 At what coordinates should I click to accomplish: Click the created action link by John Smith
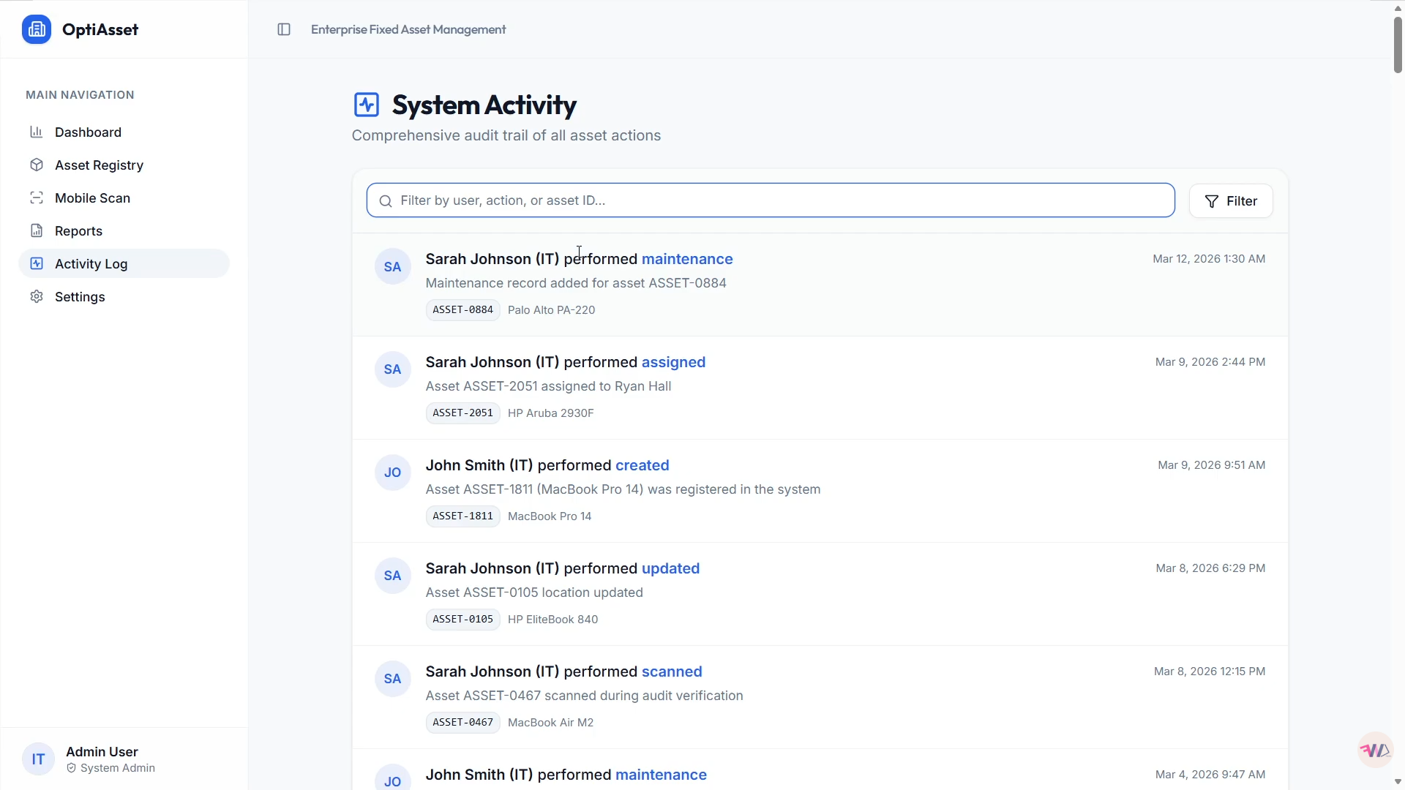pyautogui.click(x=642, y=465)
